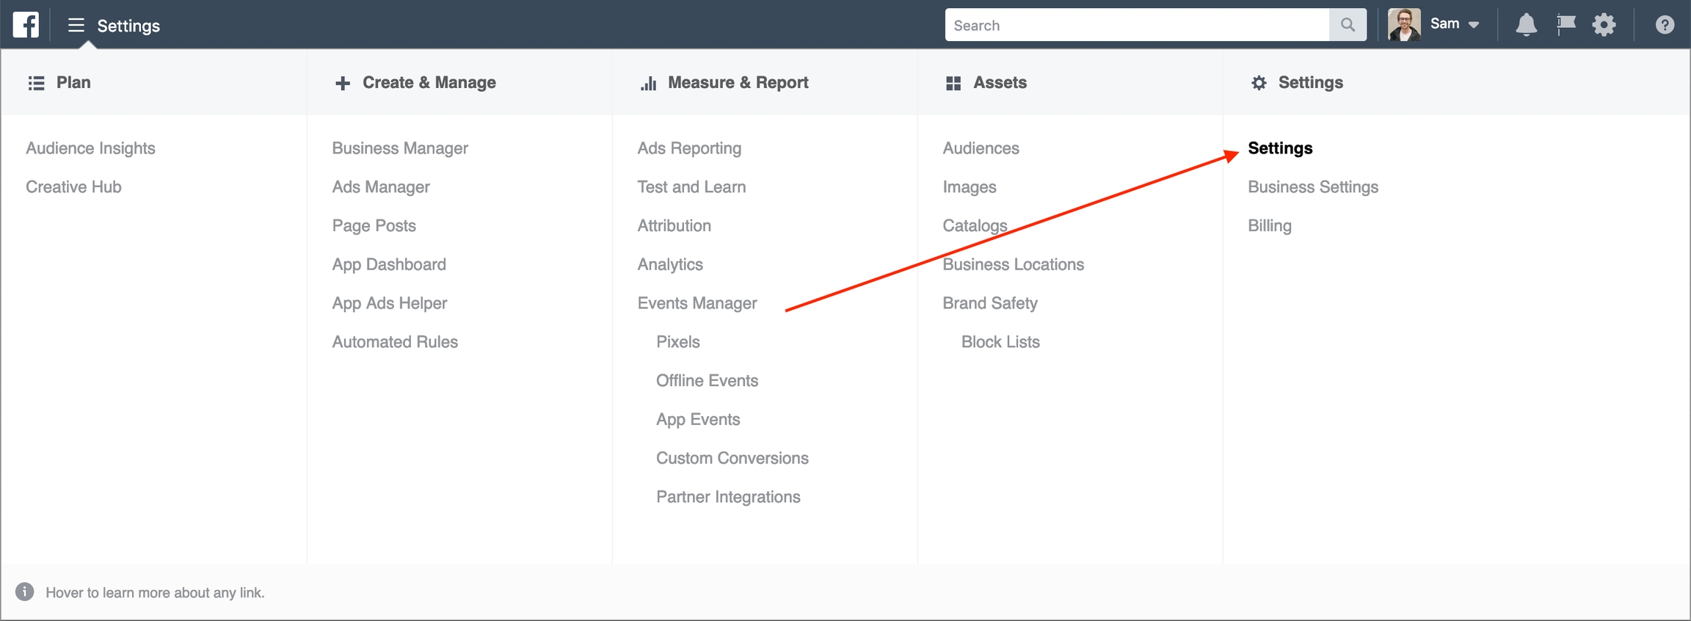Image resolution: width=1691 pixels, height=621 pixels.
Task: Open App Ads Helper
Action: point(390,303)
